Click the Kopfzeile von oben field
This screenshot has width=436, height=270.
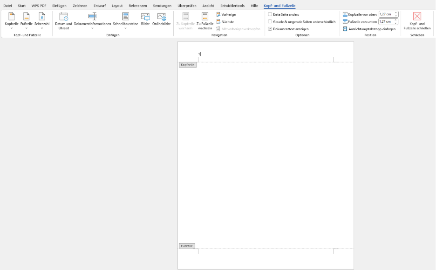click(386, 14)
